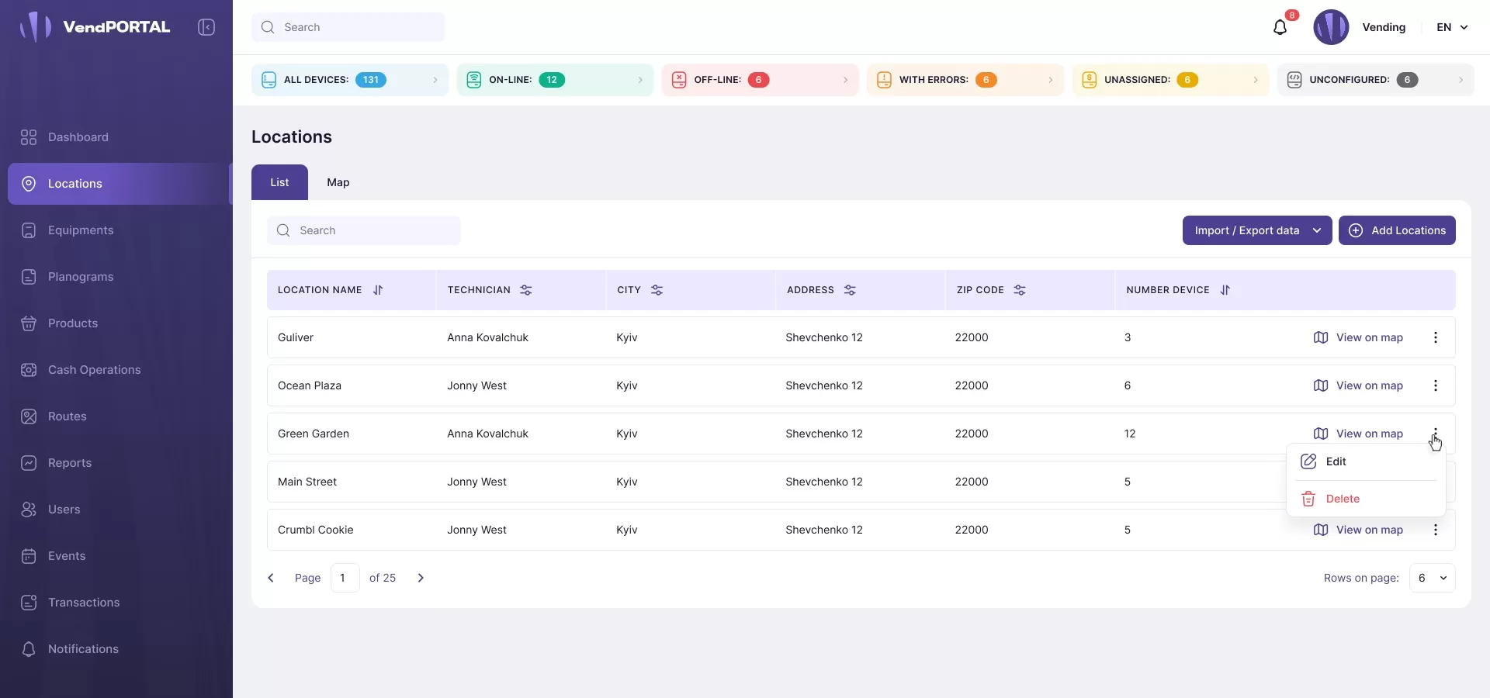1490x698 pixels.
Task: Open notifications via the bell icon
Action: pos(1280,28)
